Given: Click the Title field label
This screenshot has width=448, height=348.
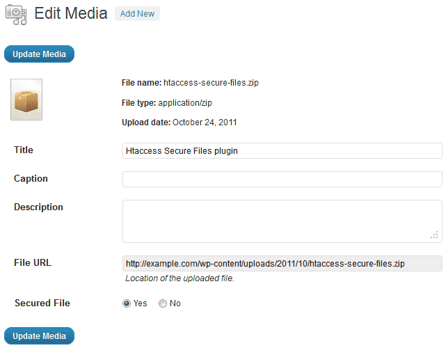Looking at the screenshot, I should 24,150.
